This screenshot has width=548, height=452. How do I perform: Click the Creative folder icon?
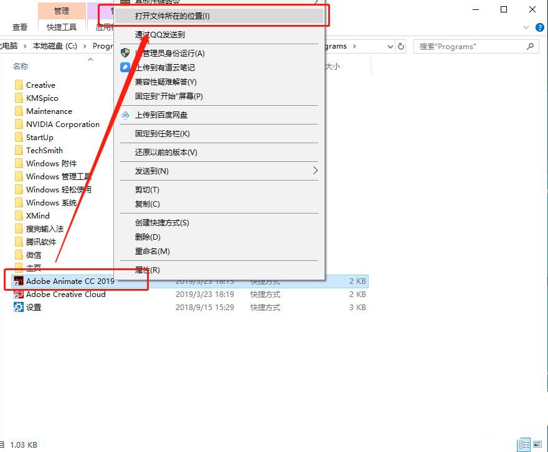click(19, 85)
